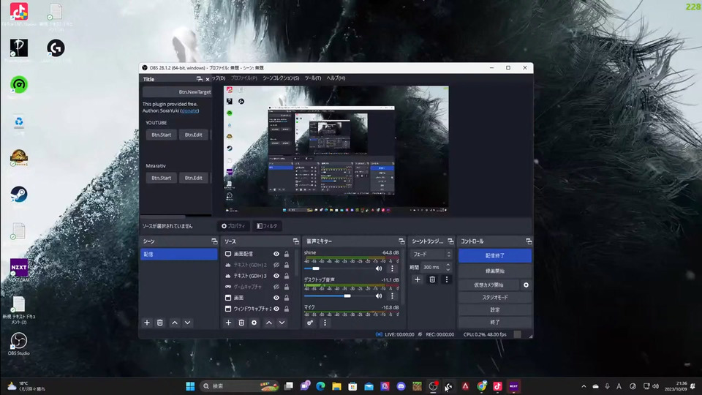Viewport: 702px width, 395px height.
Task: Mute the デスクトップ音声 speaker icon
Action: pos(379,296)
